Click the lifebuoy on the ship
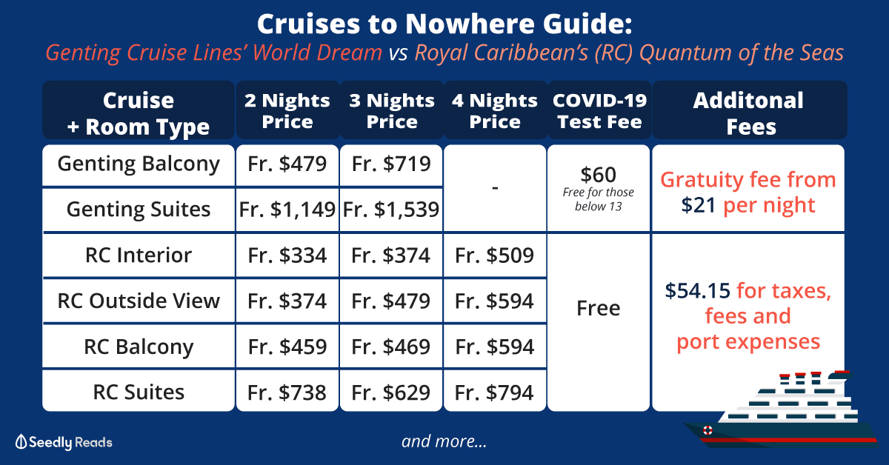Viewport: 889px width, 465px height. (707, 430)
